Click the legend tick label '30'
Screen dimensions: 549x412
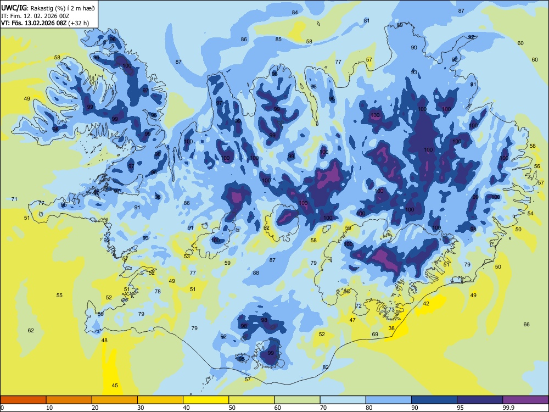click(141, 408)
